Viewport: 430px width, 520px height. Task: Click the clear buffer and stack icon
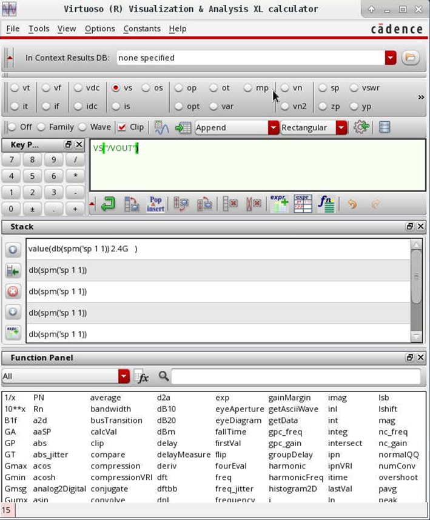point(254,204)
